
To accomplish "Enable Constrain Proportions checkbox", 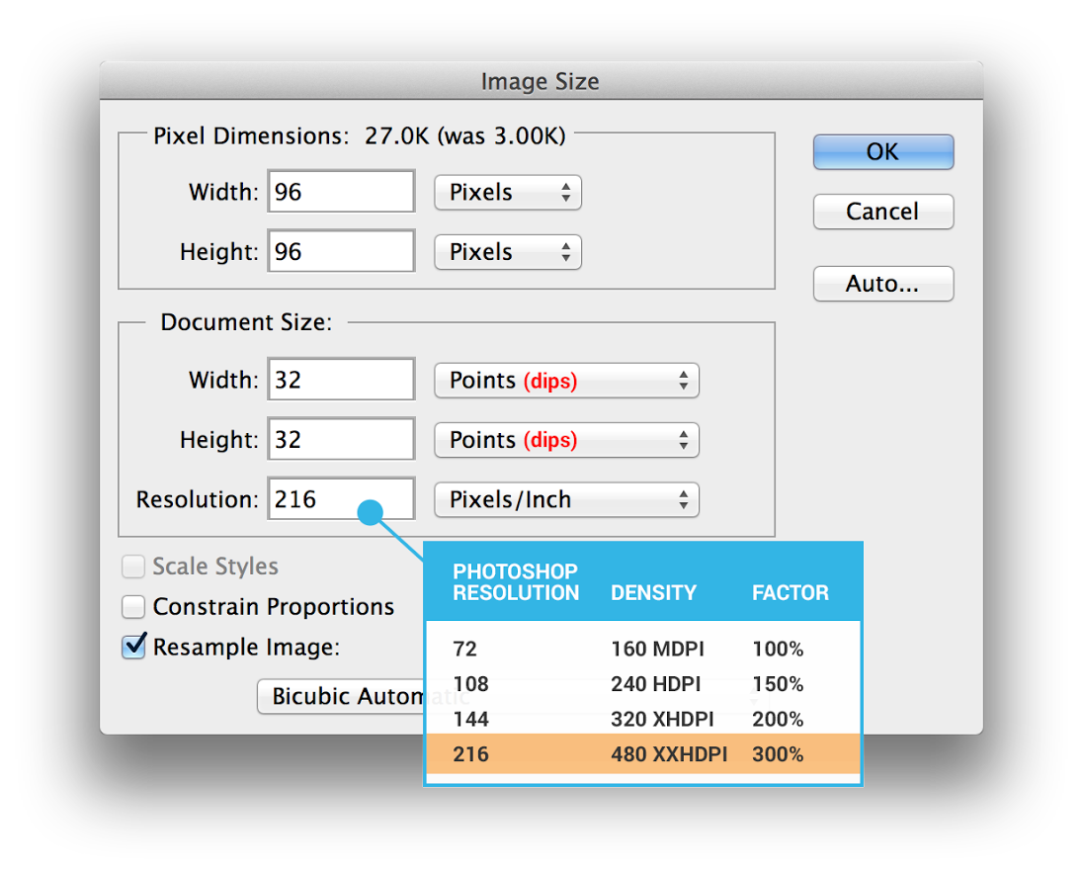I will 133,607.
